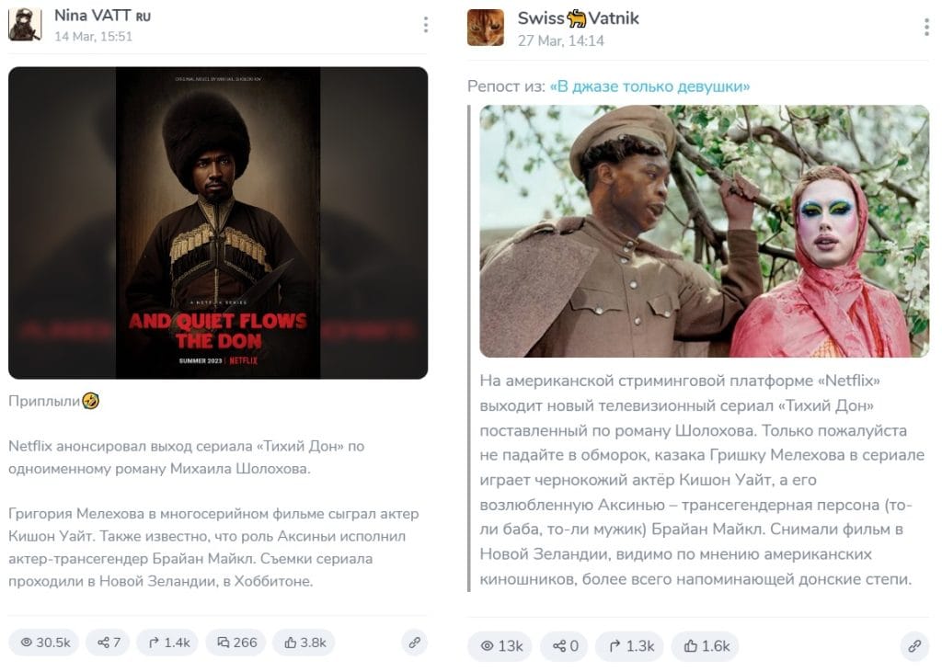Click the Swiss Vatnik cat avatar
The height and width of the screenshot is (672, 942).
coord(486,28)
